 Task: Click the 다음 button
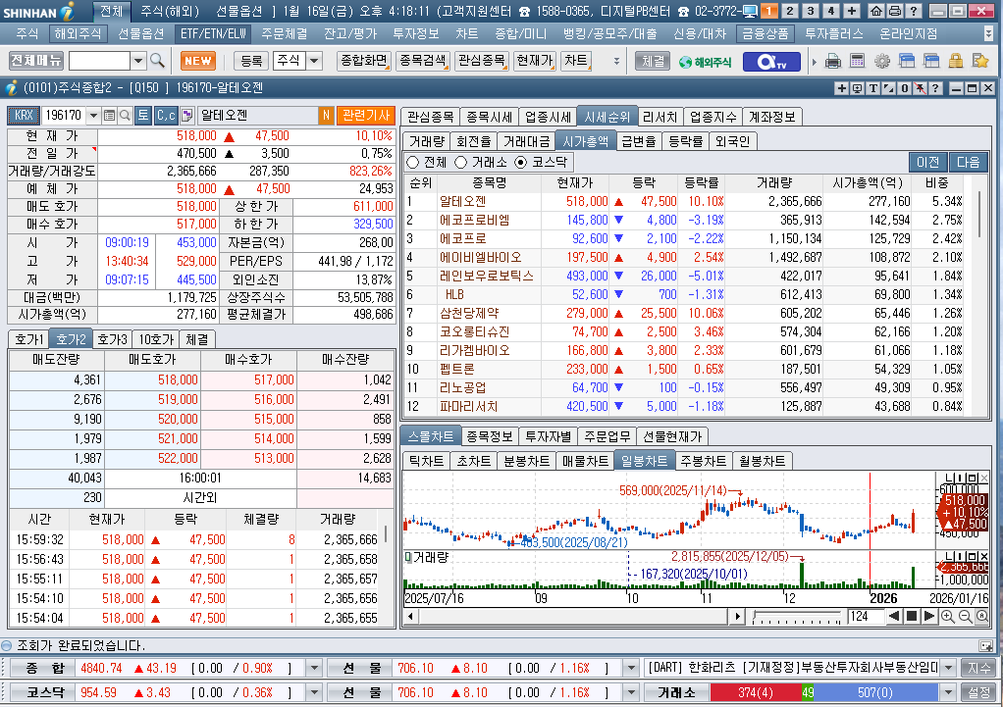point(969,163)
